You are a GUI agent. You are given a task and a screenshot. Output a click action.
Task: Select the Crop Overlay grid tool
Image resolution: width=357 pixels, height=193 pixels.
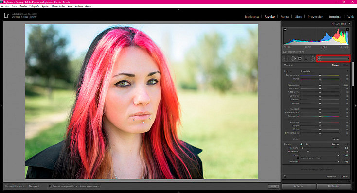pos(286,59)
